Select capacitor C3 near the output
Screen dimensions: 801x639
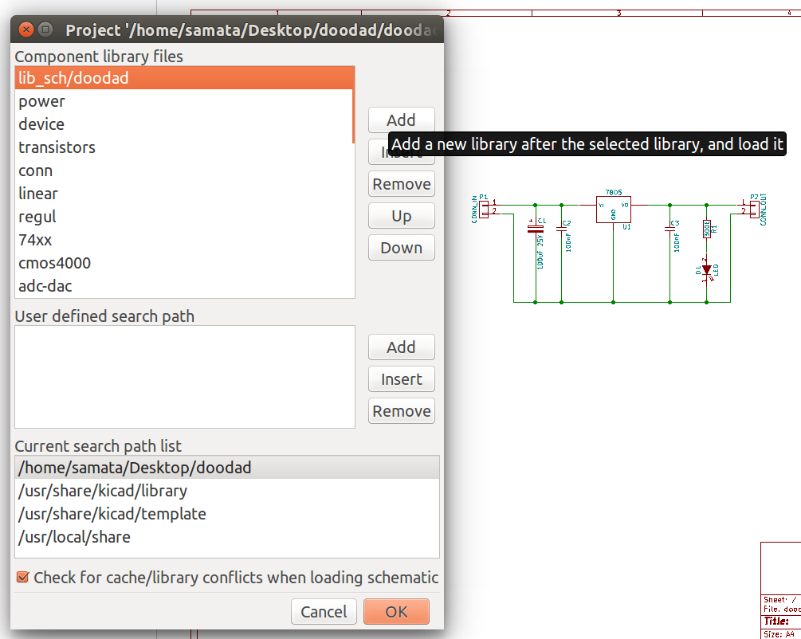[669, 231]
